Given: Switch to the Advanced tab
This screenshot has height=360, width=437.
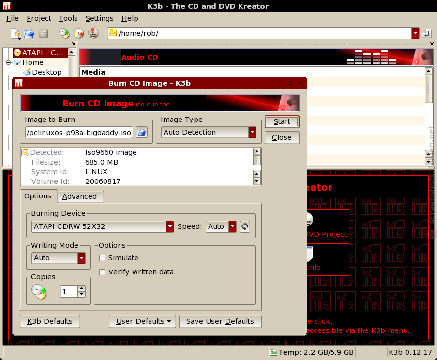Looking at the screenshot, I should pyautogui.click(x=80, y=197).
